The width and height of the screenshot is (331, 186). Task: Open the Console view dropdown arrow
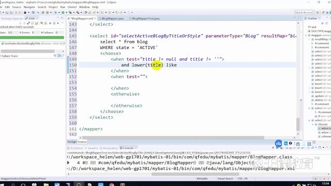323,148
